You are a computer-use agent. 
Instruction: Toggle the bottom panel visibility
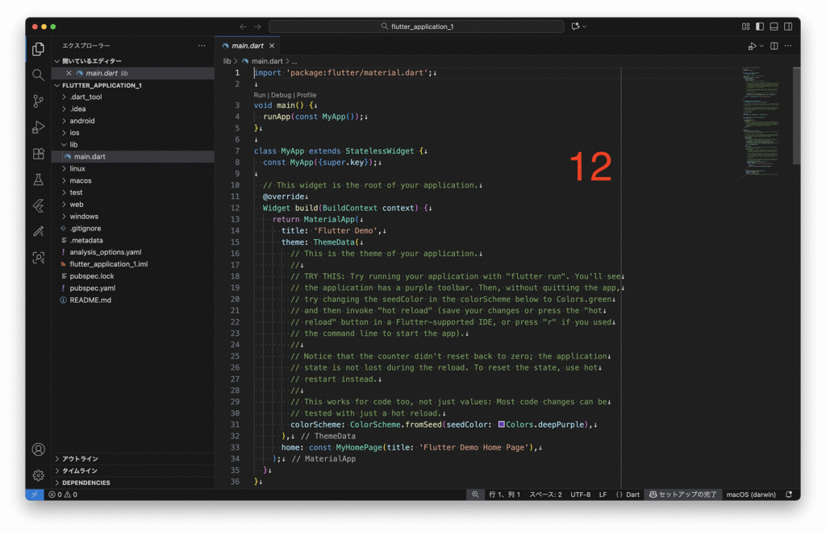774,27
